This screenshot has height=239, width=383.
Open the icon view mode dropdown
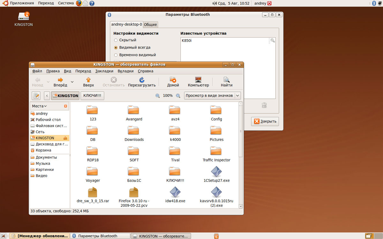pyautogui.click(x=212, y=96)
